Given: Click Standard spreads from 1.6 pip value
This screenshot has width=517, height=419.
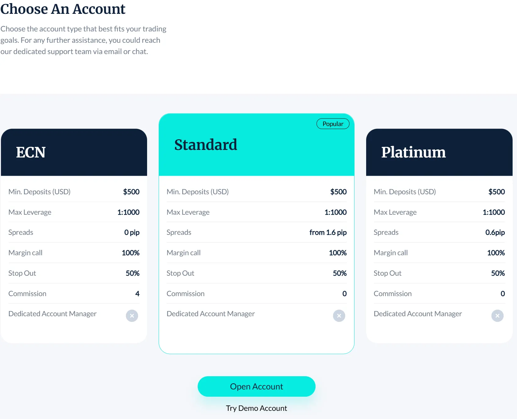Looking at the screenshot, I should (x=328, y=232).
